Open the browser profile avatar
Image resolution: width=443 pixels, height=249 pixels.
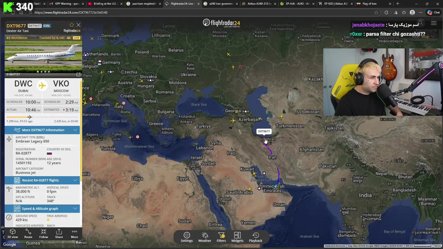pos(412,12)
